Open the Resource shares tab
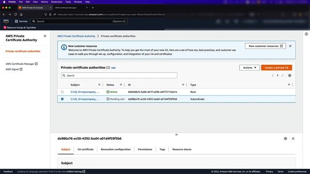The width and height of the screenshot is (310, 174). point(182,149)
